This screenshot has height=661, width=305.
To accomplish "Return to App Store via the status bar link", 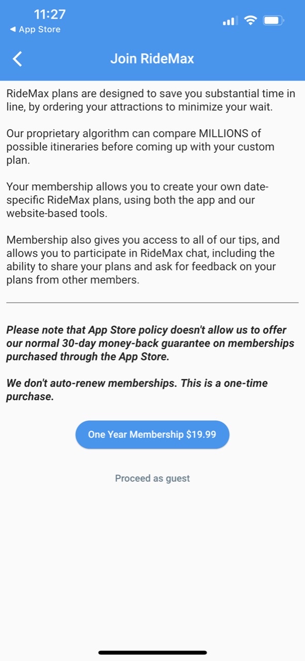I will 35,29.
